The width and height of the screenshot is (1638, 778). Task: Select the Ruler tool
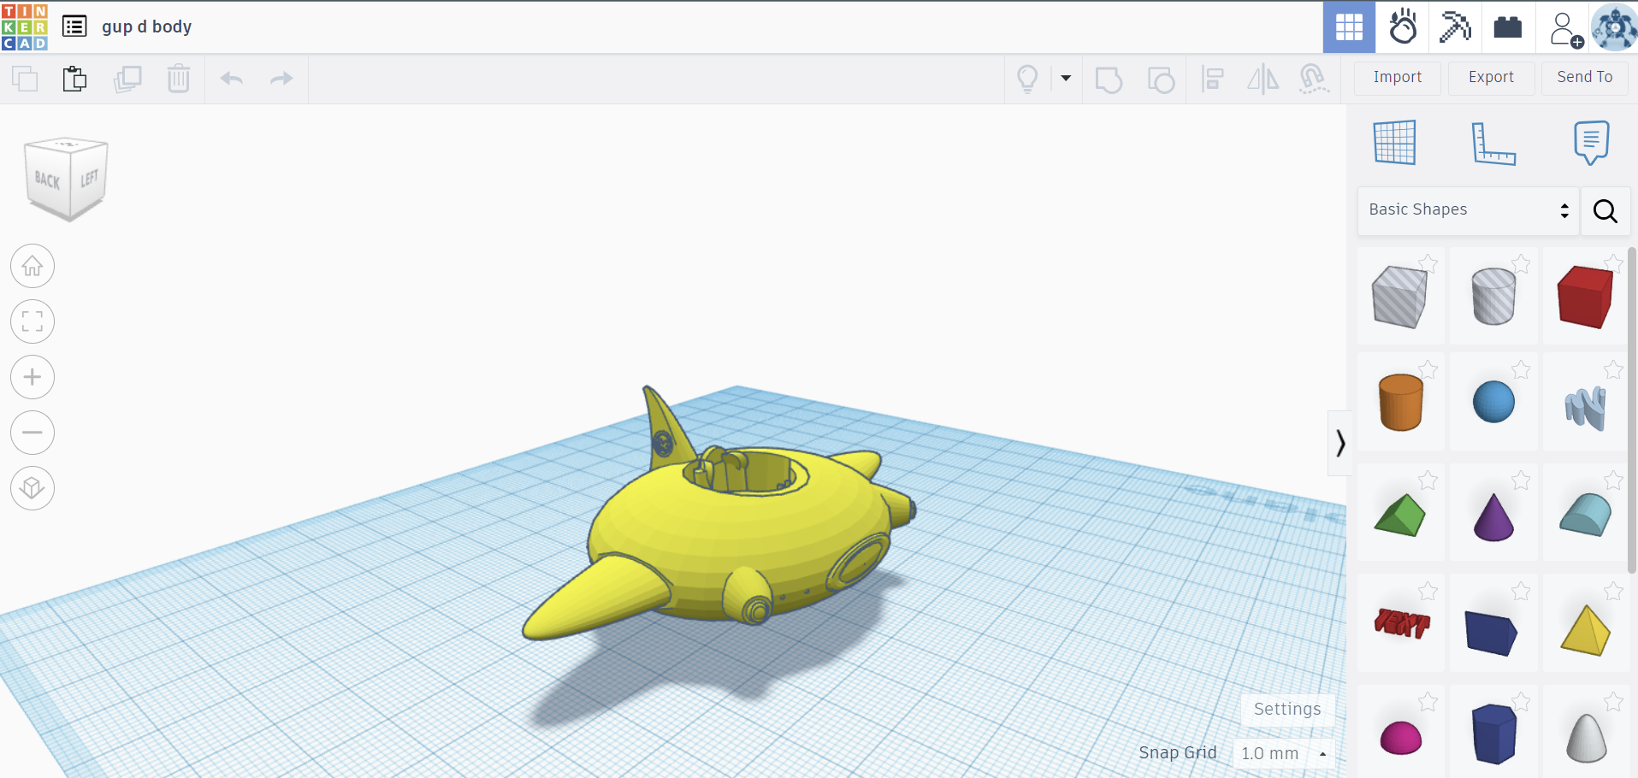[1493, 142]
